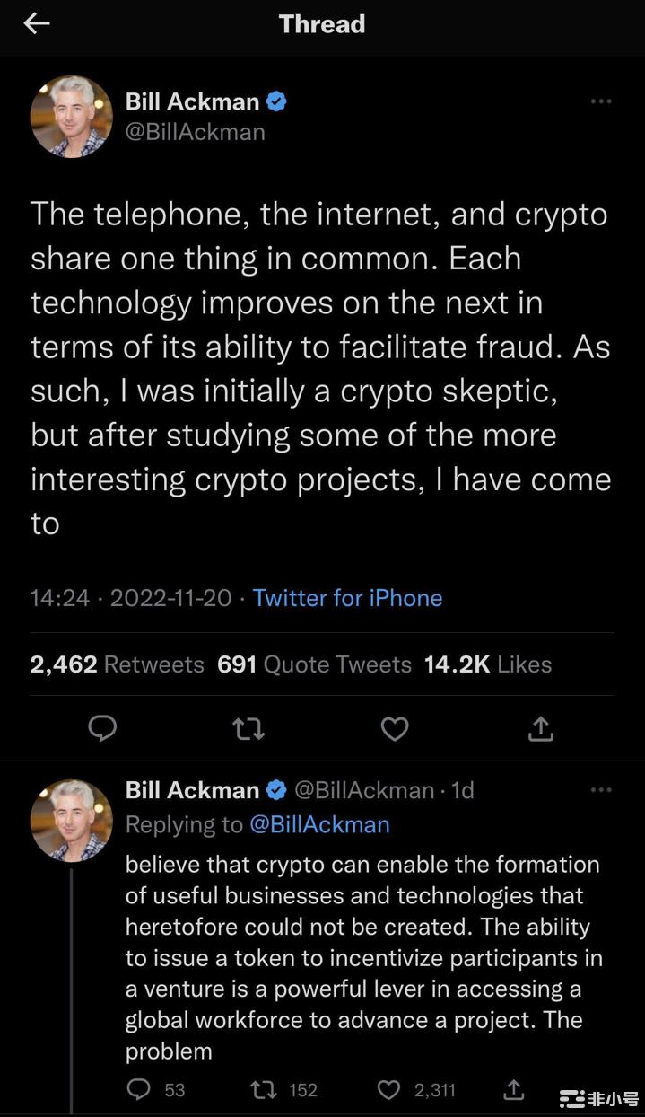Image resolution: width=645 pixels, height=1117 pixels.
Task: Retweet the reply with 152 retweets
Action: pos(264,1089)
